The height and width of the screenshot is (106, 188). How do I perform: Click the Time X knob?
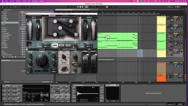[75, 45]
